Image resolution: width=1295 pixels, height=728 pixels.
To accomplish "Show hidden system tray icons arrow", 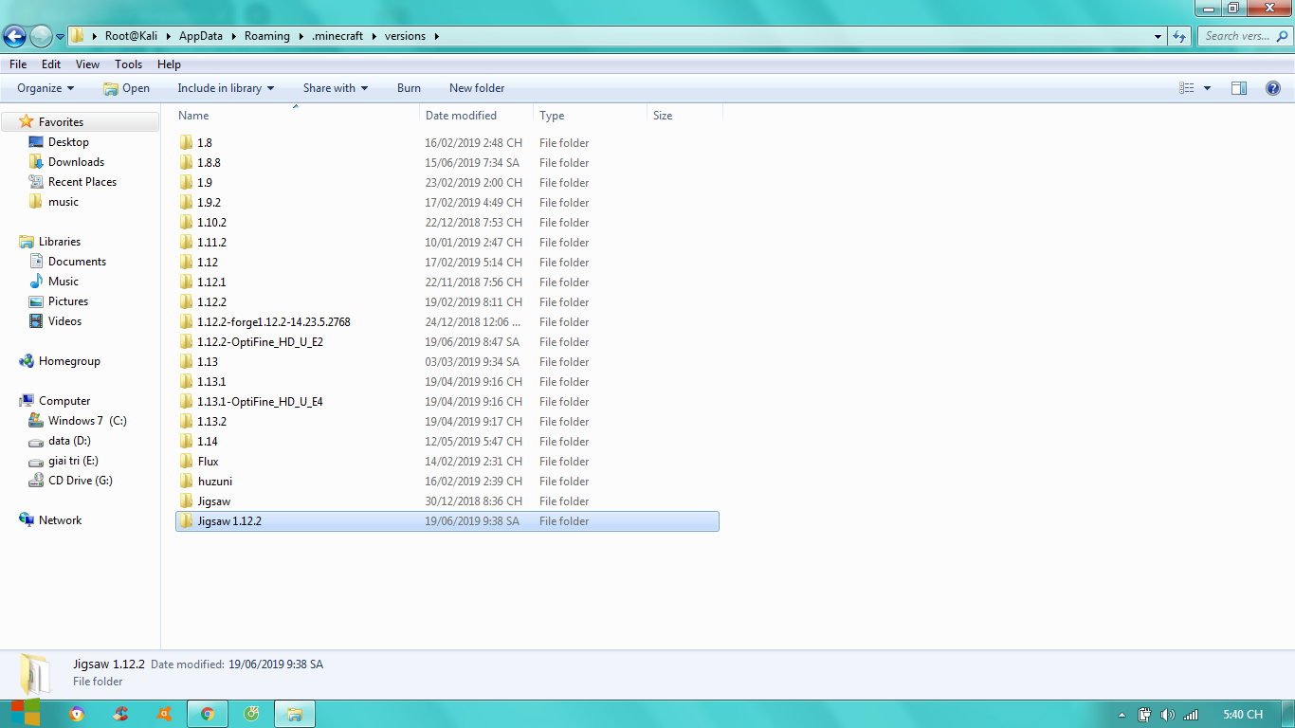I will [x=1122, y=715].
